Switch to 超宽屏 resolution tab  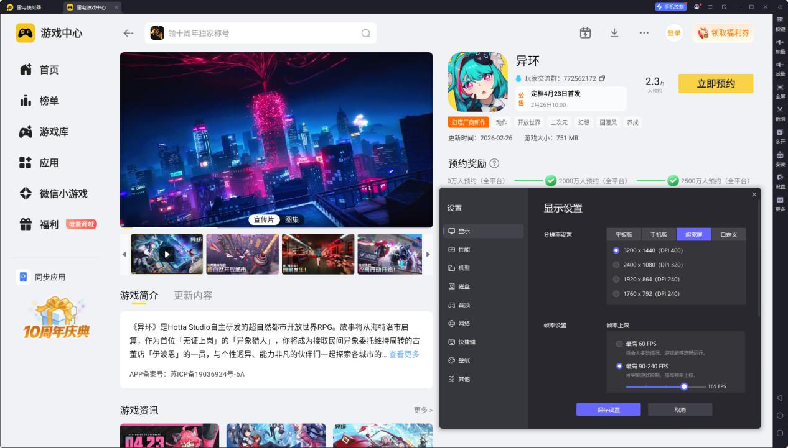[x=694, y=234]
